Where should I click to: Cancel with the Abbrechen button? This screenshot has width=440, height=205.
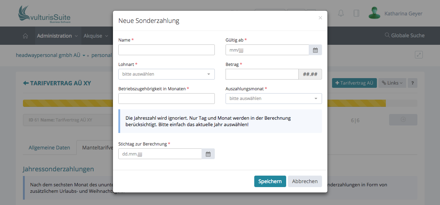(x=305, y=181)
